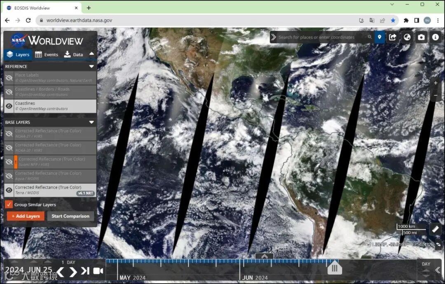Open the information menu

point(436,37)
